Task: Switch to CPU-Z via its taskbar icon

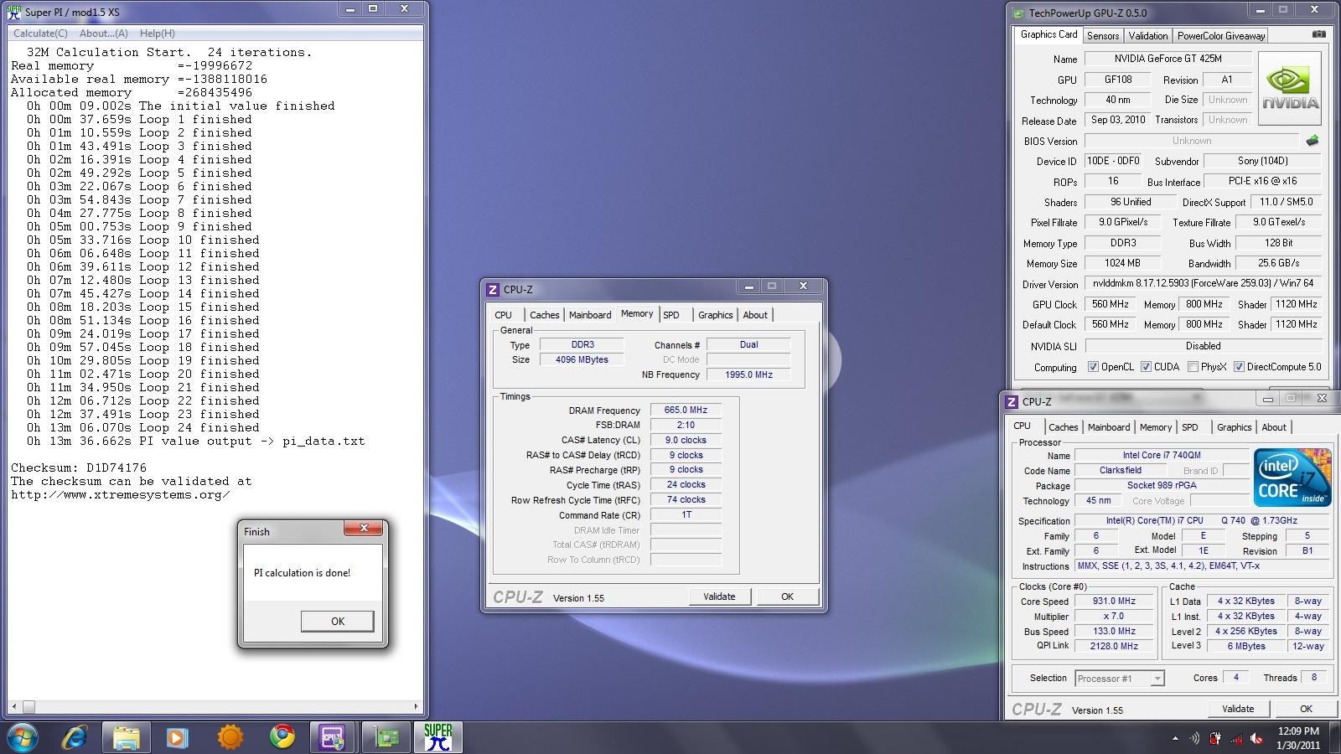Action: [333, 737]
